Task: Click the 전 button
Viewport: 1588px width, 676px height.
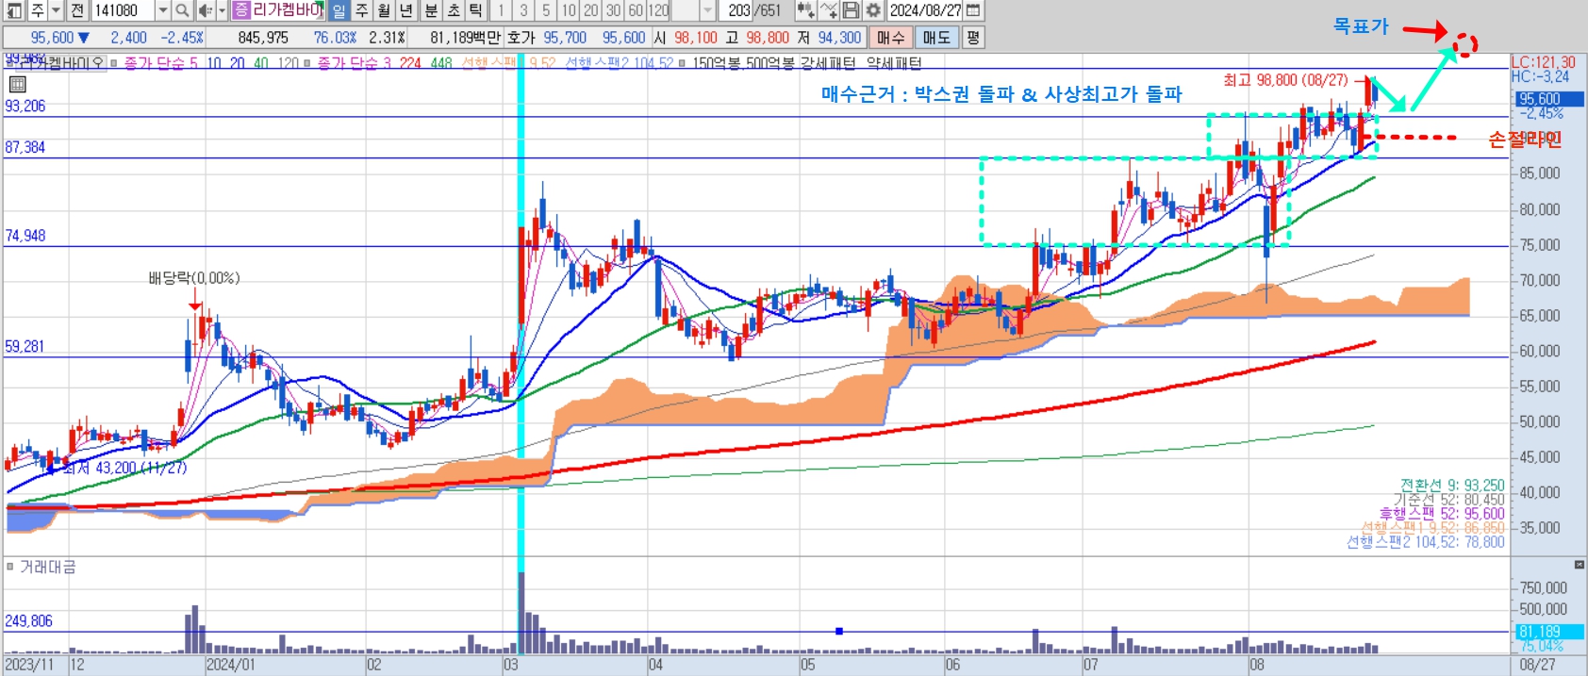Action: click(x=77, y=10)
